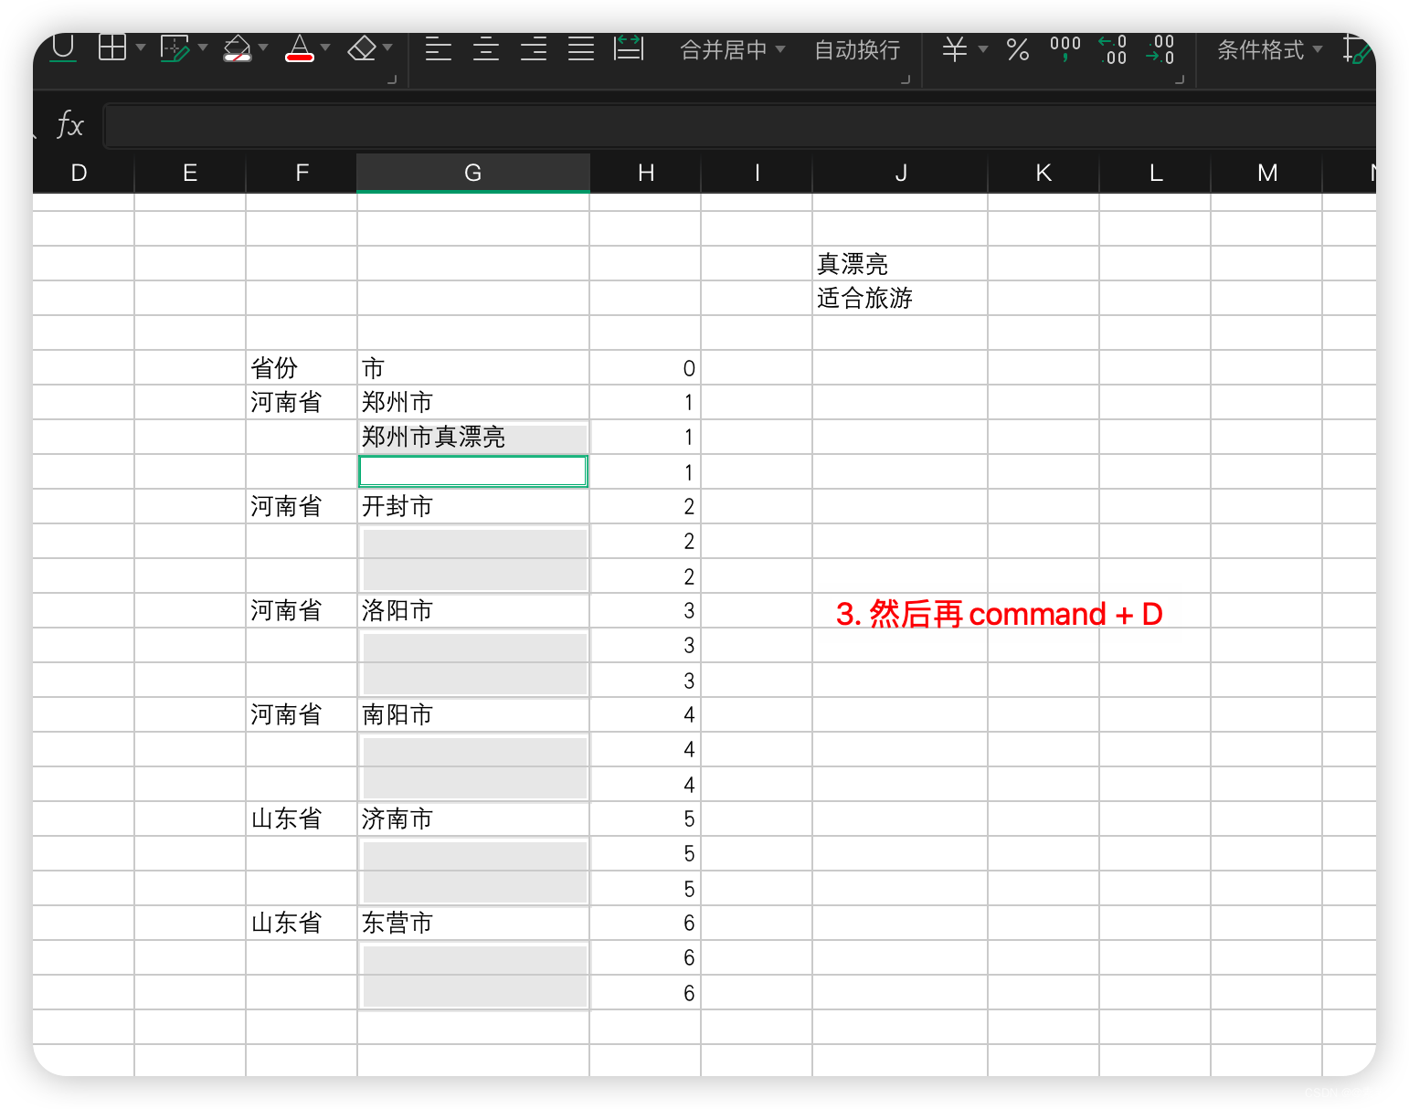Increase decimal places
The image size is (1409, 1109).
point(1113,49)
